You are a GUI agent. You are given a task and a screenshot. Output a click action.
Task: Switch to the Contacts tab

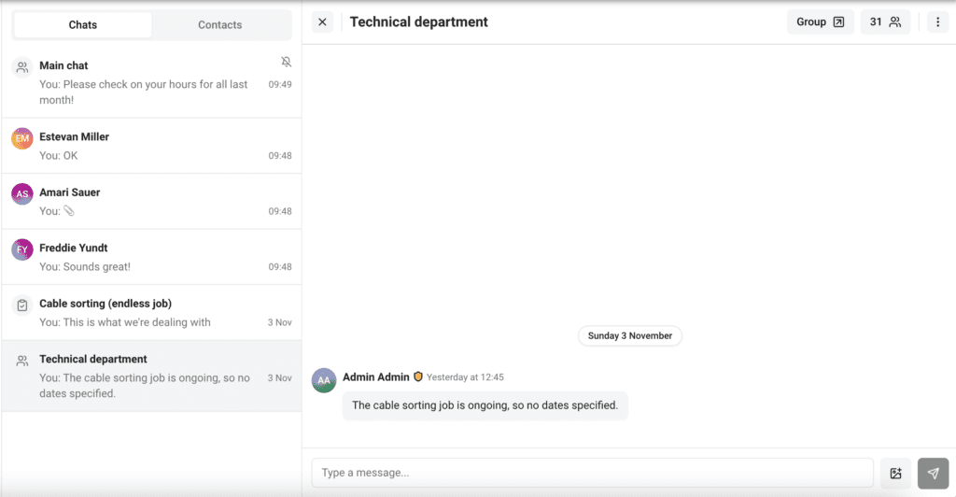(x=220, y=25)
